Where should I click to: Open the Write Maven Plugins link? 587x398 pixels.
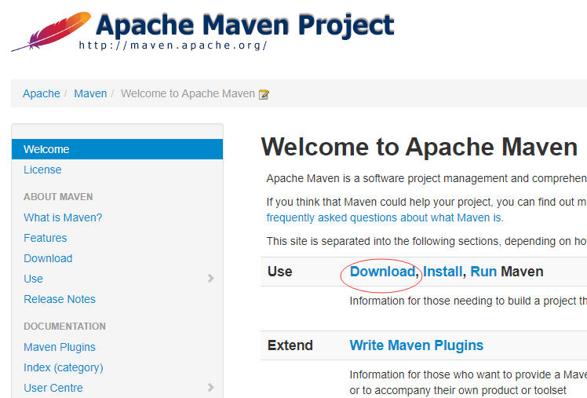[x=416, y=345]
